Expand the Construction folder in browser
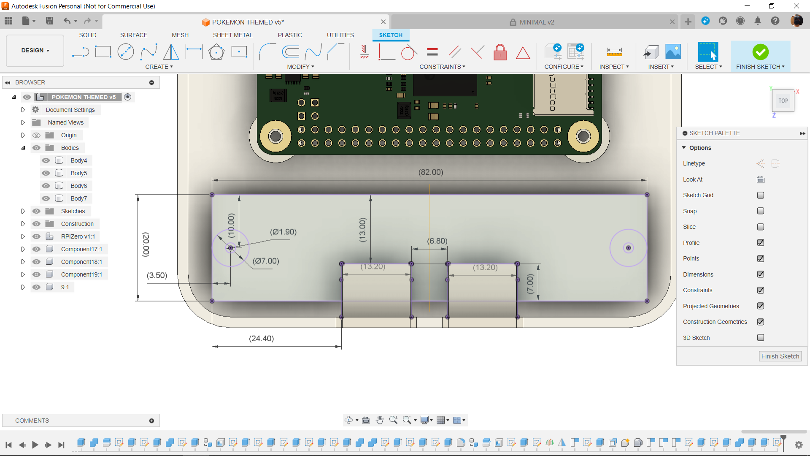Image resolution: width=810 pixels, height=456 pixels. pos(22,223)
